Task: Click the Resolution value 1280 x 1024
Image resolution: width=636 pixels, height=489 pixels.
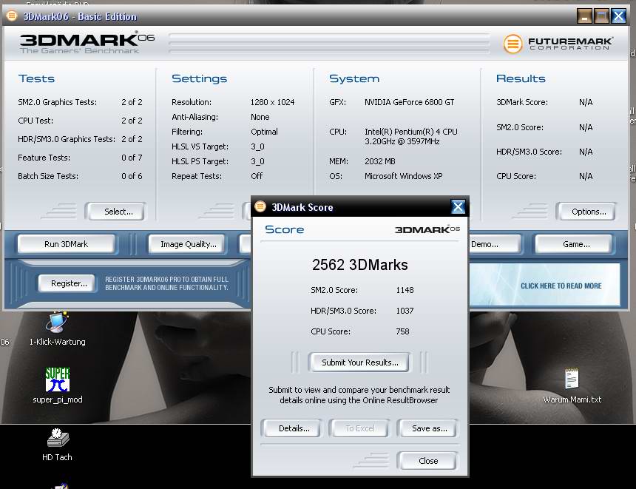Action: (x=272, y=102)
